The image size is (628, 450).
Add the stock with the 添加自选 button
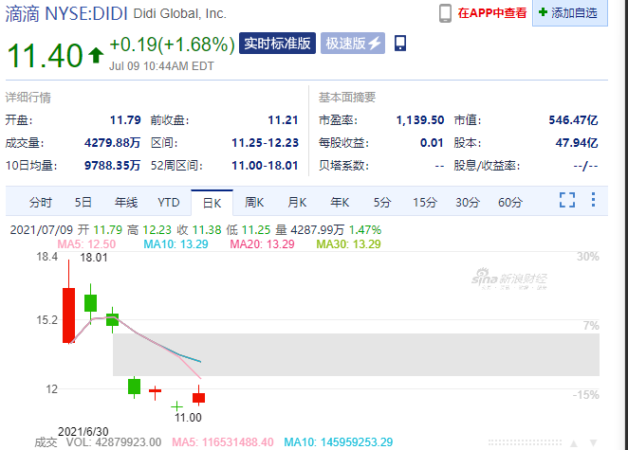point(569,13)
